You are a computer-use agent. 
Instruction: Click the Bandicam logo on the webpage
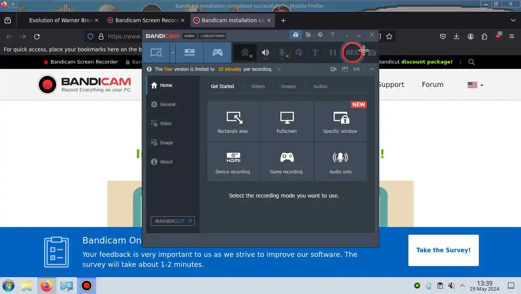coord(85,85)
